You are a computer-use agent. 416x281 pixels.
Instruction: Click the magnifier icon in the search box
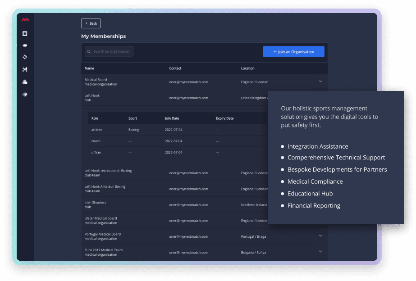tap(89, 52)
